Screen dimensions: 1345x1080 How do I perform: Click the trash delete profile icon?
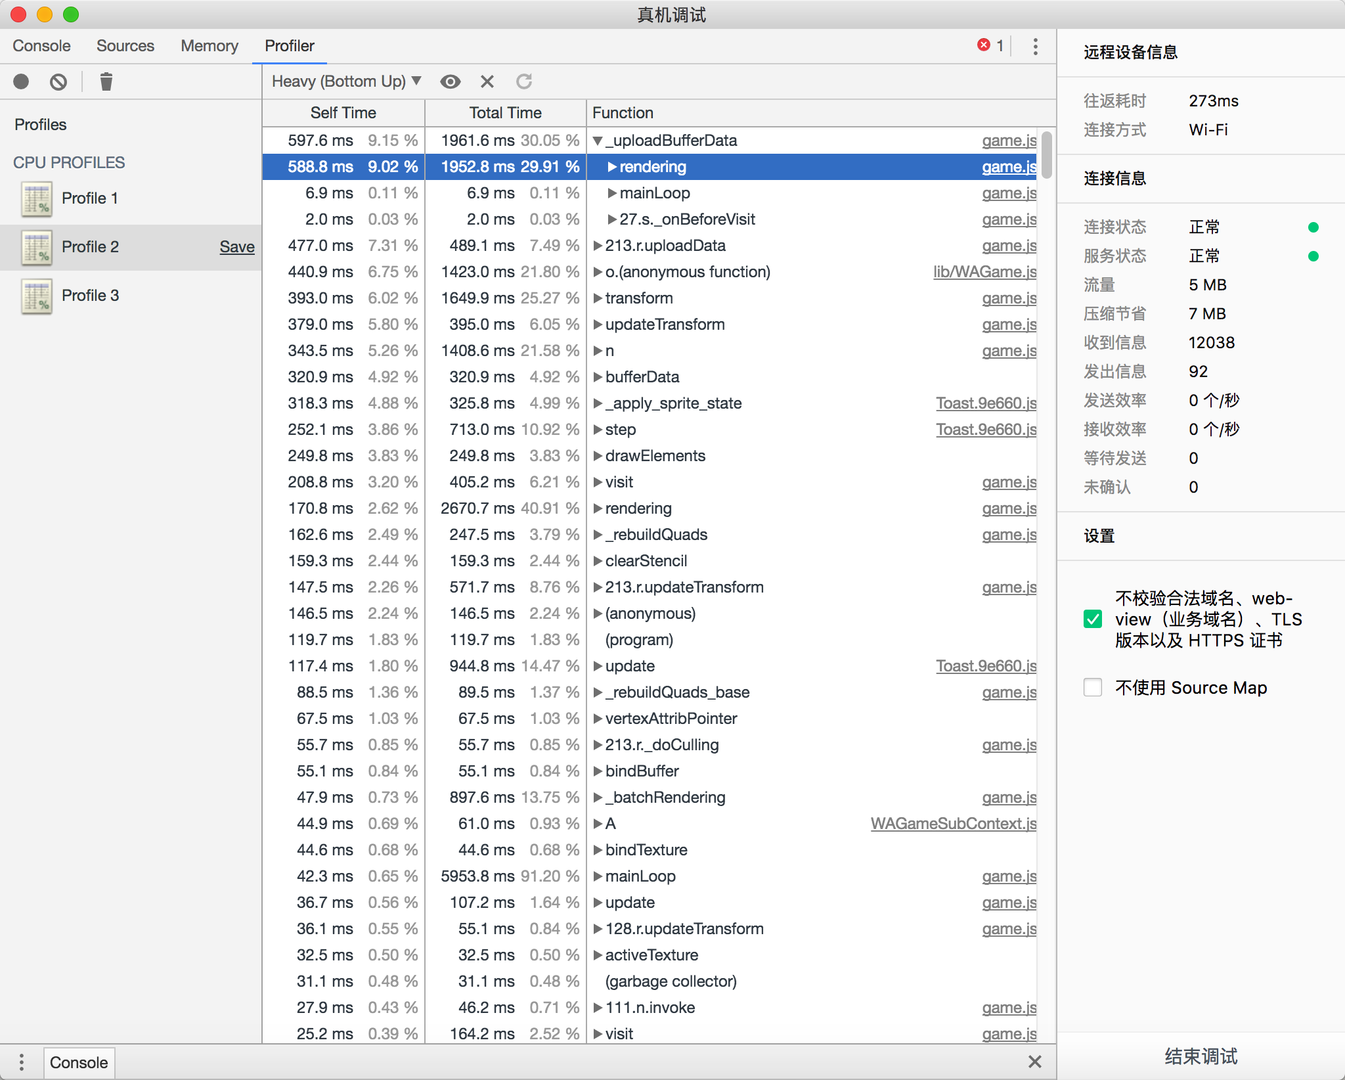pos(106,81)
